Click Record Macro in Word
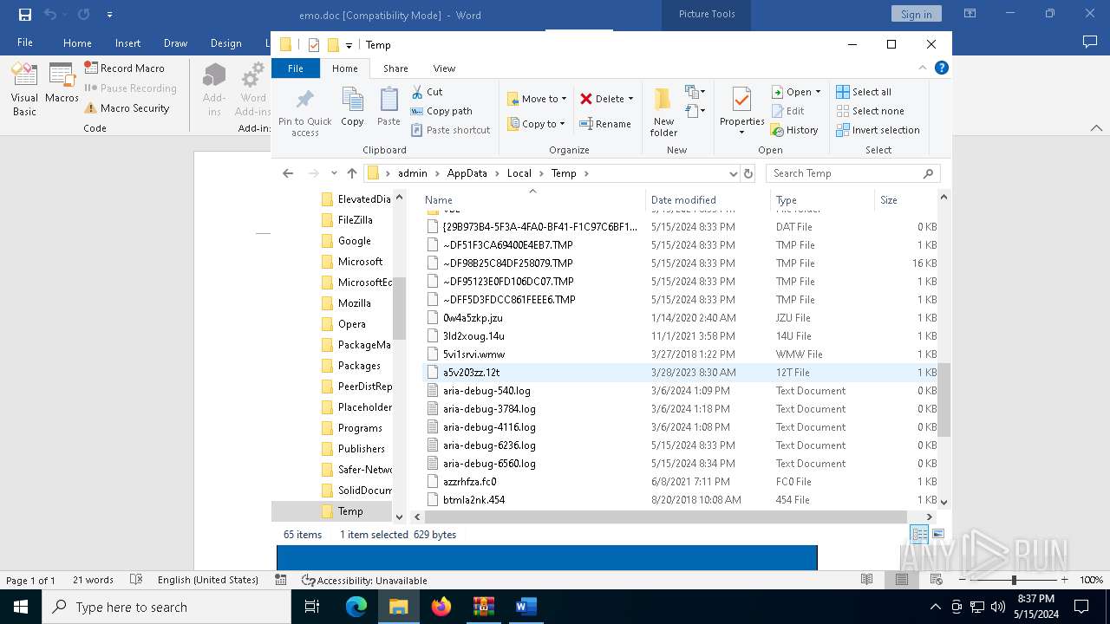Screen dimensions: 1110x624 click(124, 68)
